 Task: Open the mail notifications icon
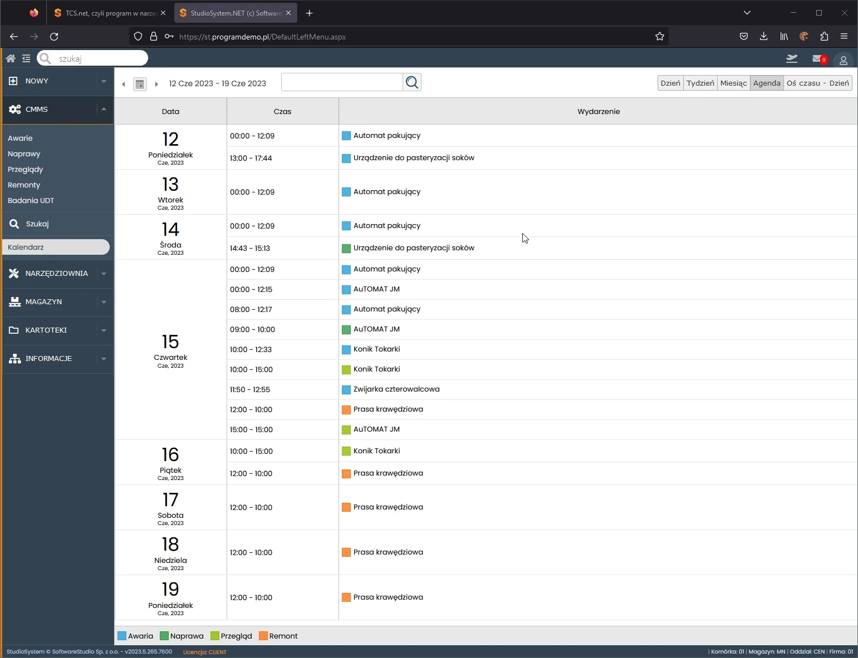pyautogui.click(x=817, y=59)
